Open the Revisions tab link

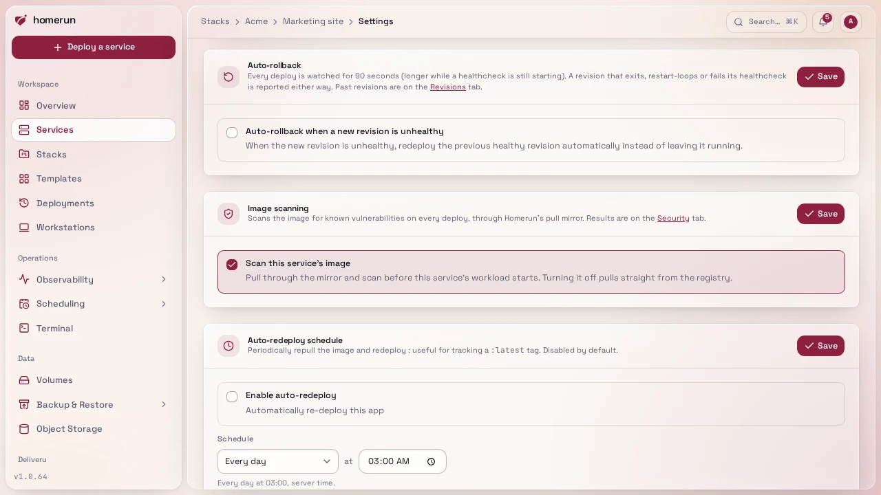click(x=448, y=87)
